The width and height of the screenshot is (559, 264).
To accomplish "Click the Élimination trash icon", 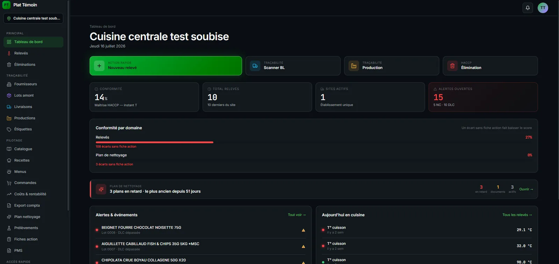I will click(452, 65).
